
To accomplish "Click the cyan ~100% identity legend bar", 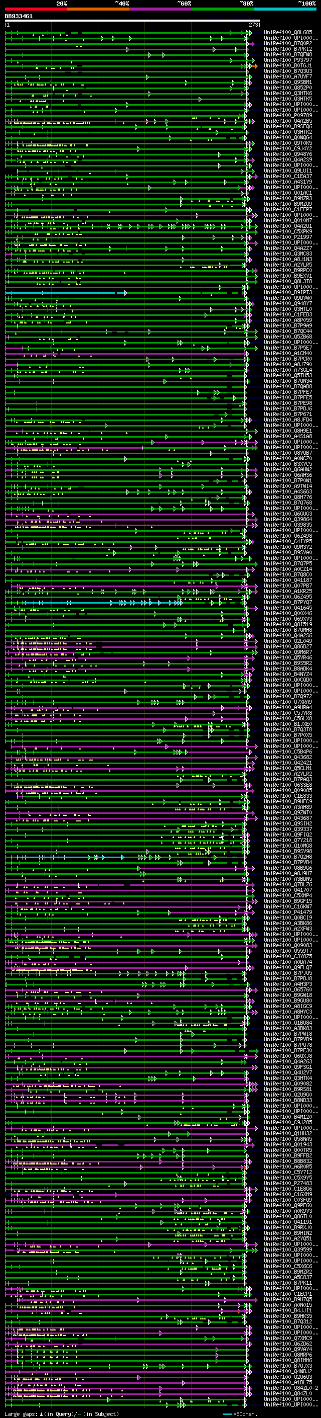I will pos(285,10).
